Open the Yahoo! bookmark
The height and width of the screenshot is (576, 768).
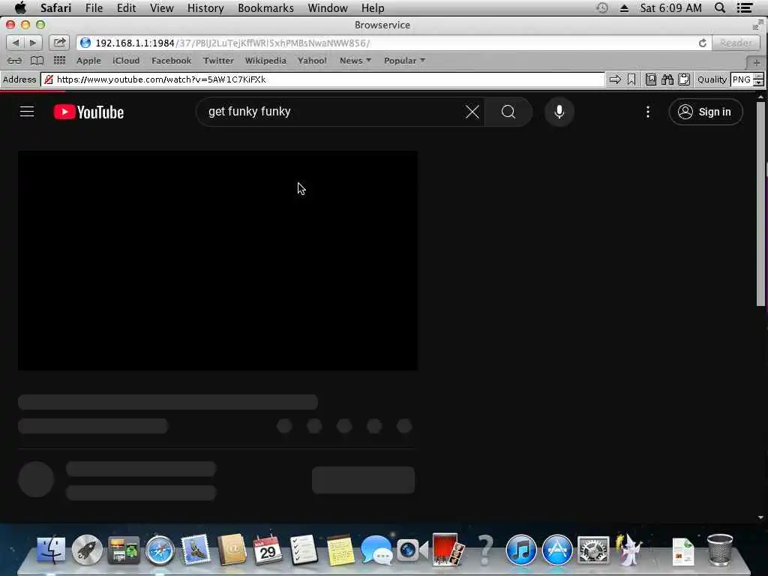pos(312,61)
